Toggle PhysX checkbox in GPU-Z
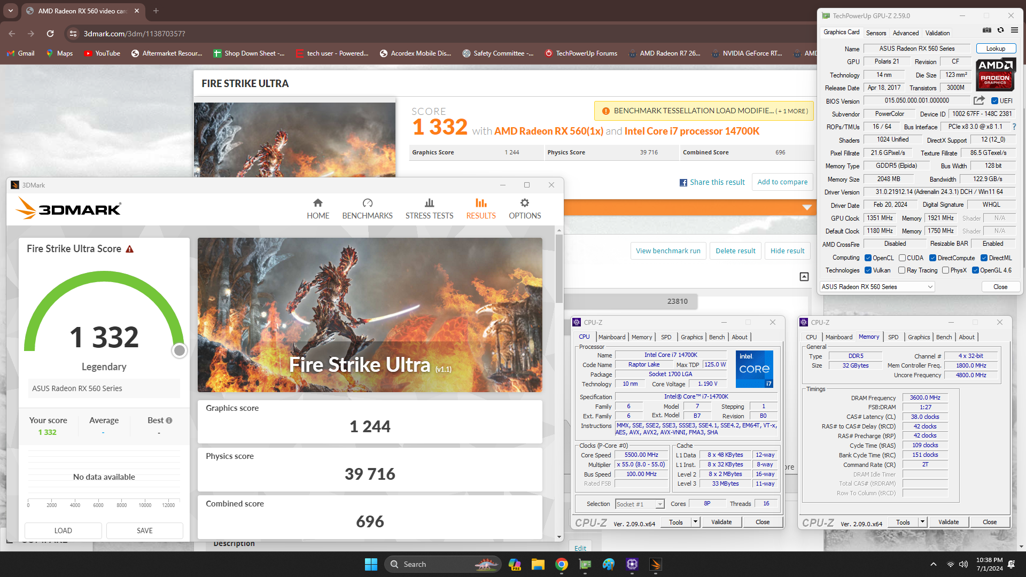 pos(945,270)
